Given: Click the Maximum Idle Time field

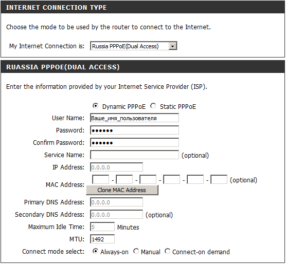Looking at the screenshot, I should [102, 227].
